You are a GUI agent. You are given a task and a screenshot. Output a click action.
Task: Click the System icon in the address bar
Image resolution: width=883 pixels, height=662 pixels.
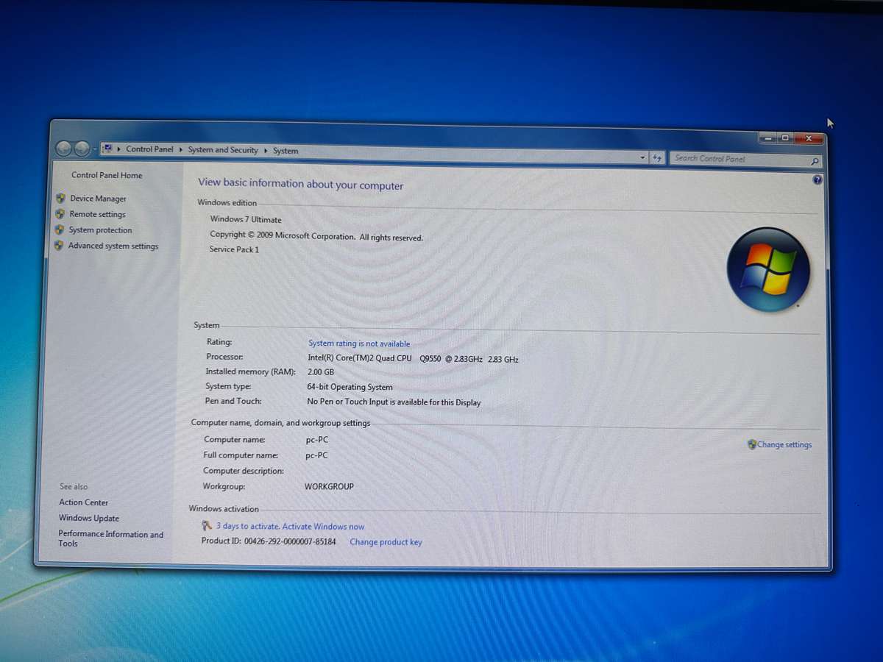pos(107,150)
